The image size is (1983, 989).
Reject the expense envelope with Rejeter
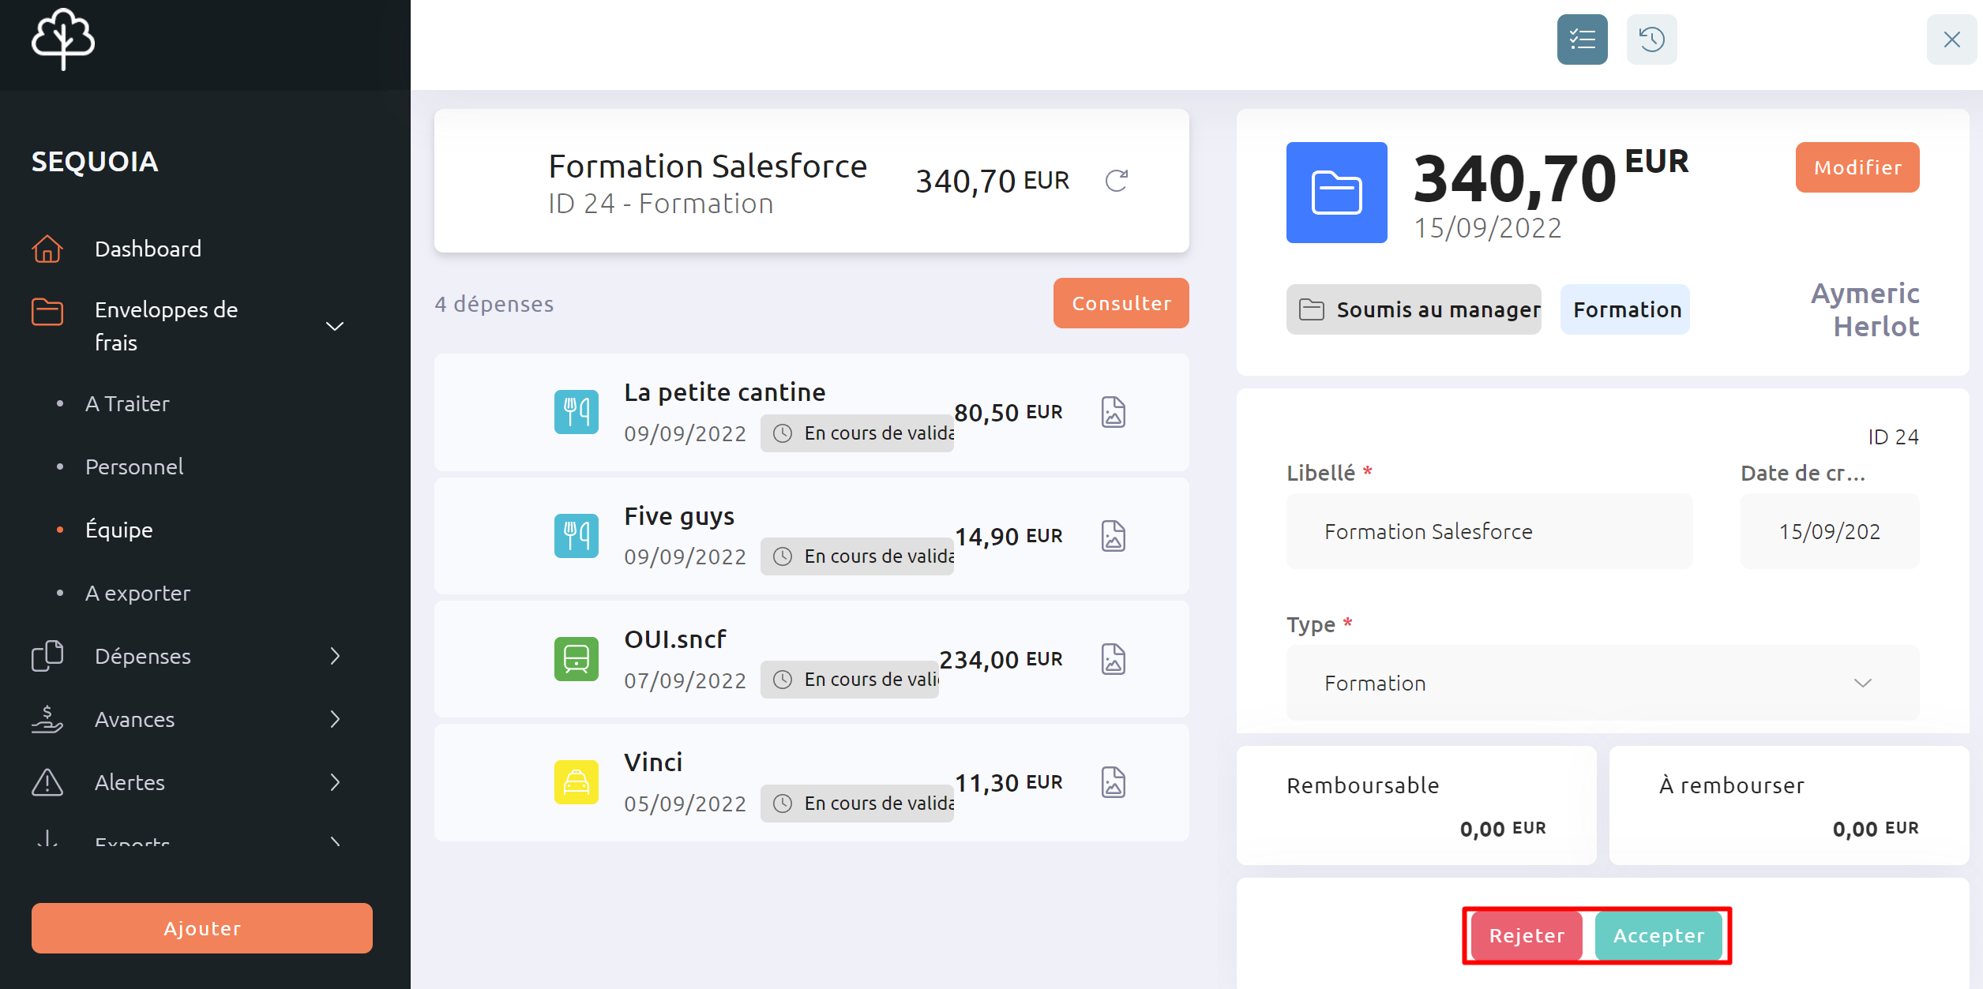1527,935
